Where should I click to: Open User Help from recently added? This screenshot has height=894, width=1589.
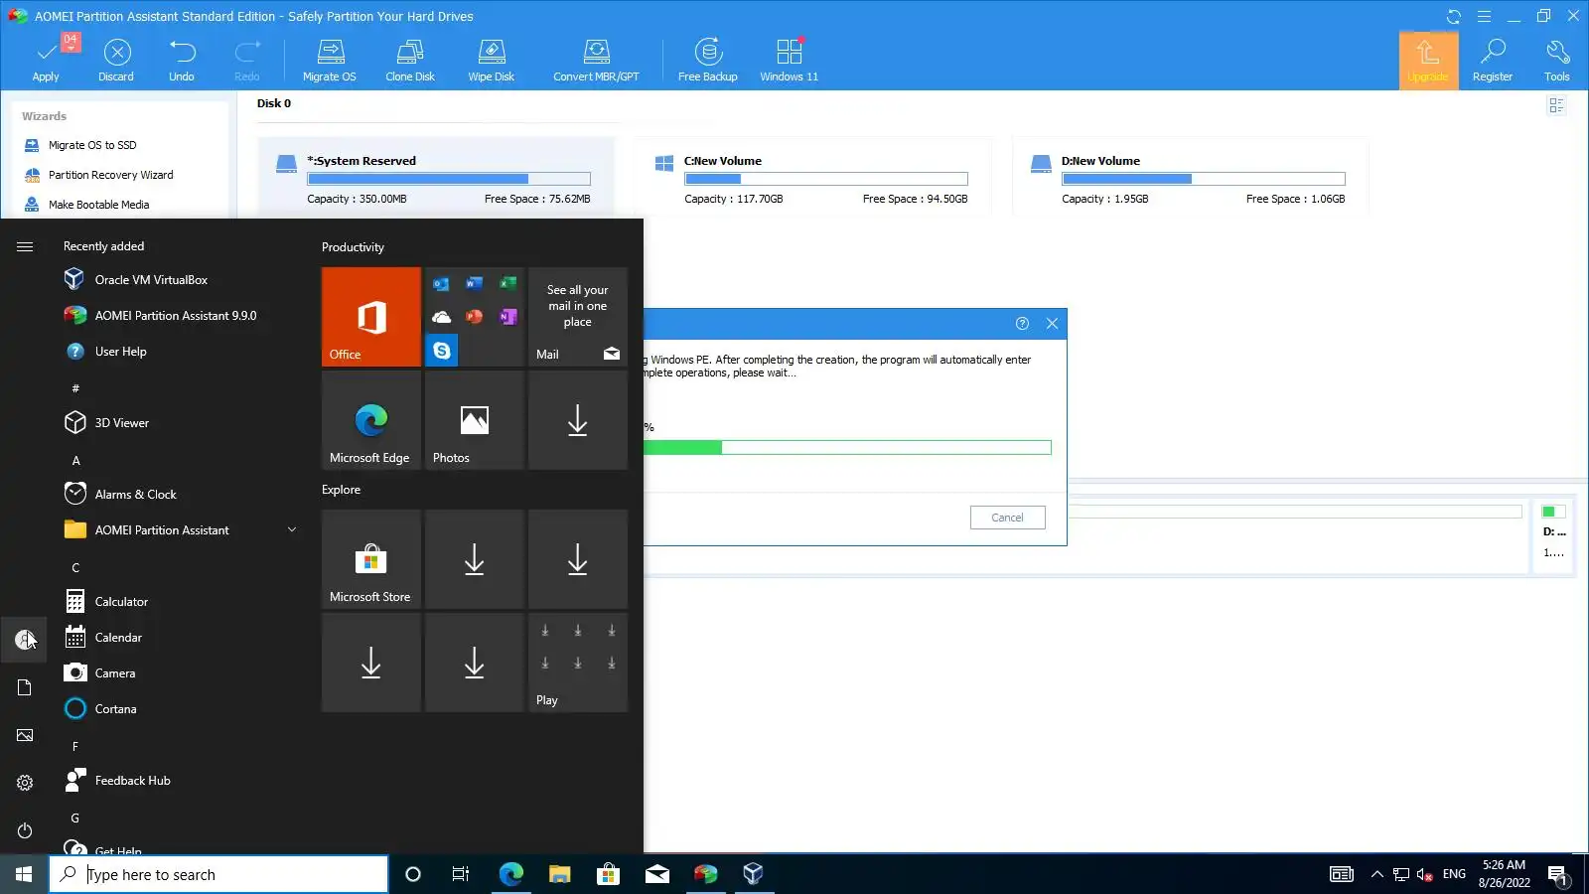point(120,352)
